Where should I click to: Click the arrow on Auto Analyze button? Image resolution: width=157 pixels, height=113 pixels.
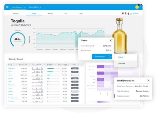(110, 56)
